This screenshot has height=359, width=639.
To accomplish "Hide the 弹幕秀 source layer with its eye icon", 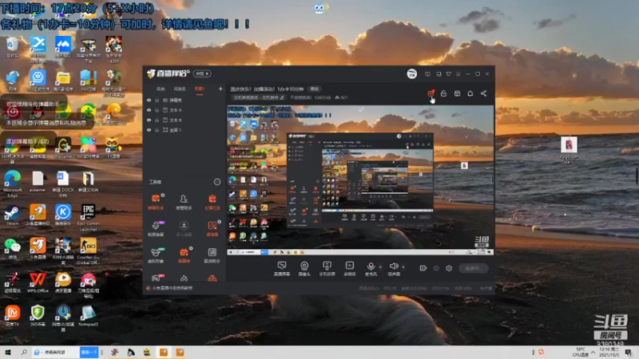I will 149,101.
